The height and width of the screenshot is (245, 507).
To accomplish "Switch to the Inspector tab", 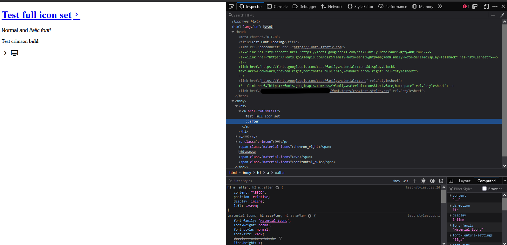I will [x=251, y=6].
